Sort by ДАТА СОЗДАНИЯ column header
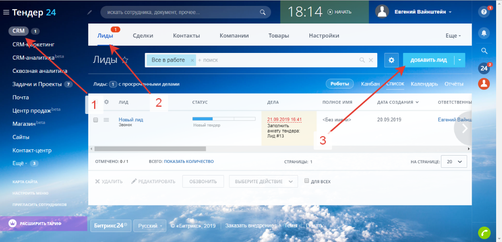The width and height of the screenshot is (502, 242). coord(398,102)
